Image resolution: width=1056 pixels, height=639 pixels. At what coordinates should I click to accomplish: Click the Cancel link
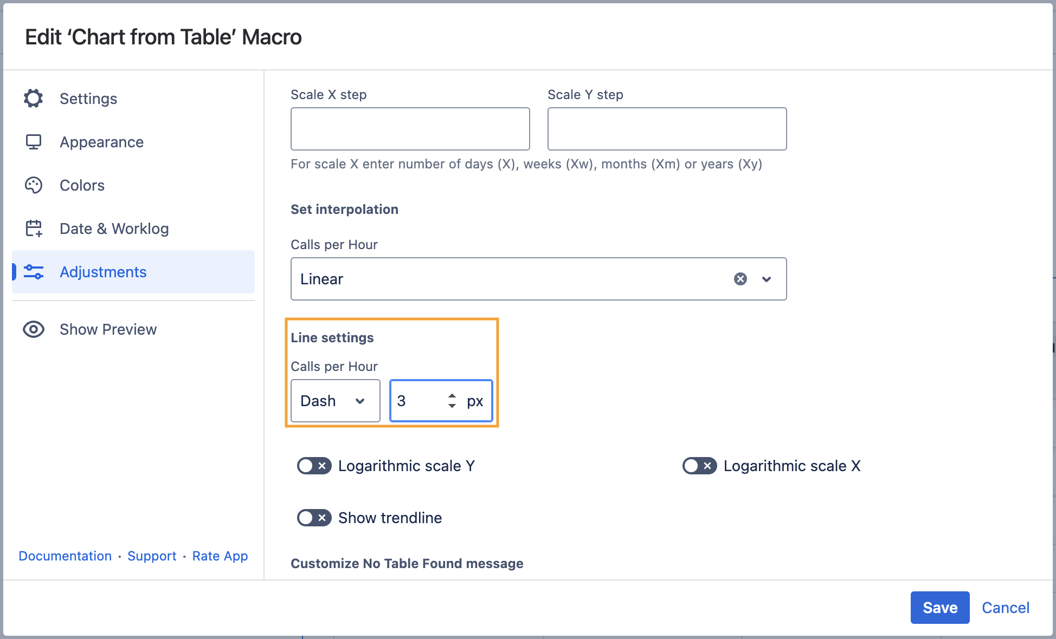(x=1005, y=608)
